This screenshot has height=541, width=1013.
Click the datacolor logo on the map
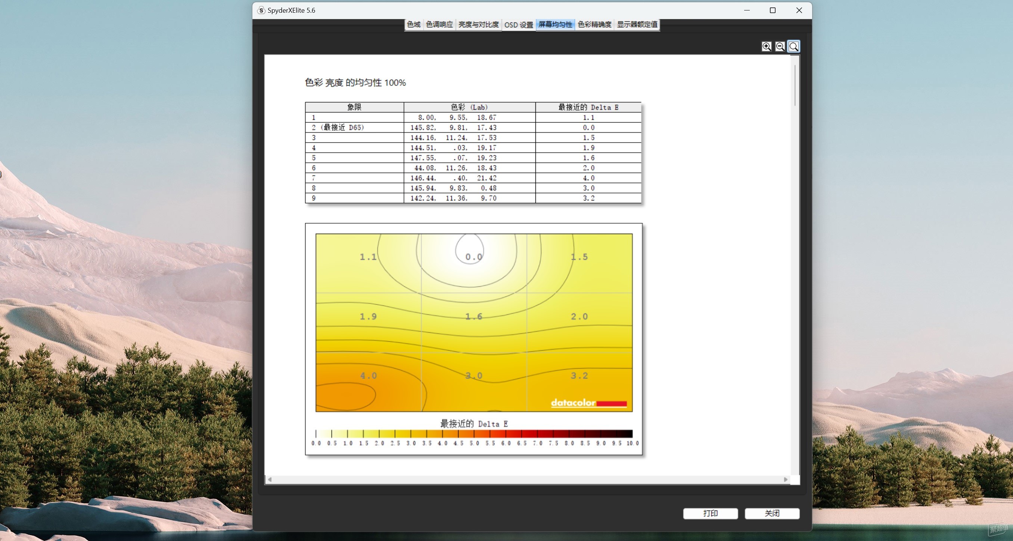click(589, 402)
